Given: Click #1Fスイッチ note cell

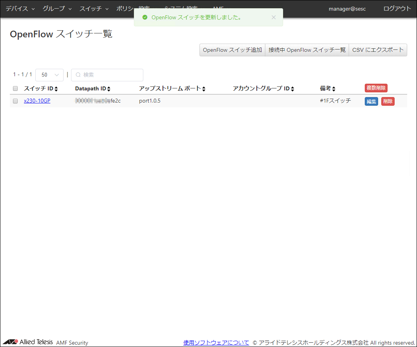Looking at the screenshot, I should (335, 101).
